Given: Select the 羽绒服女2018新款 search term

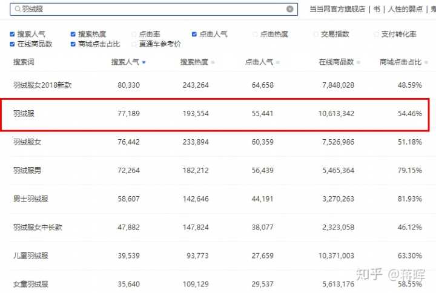Looking at the screenshot, I should [x=42, y=85].
